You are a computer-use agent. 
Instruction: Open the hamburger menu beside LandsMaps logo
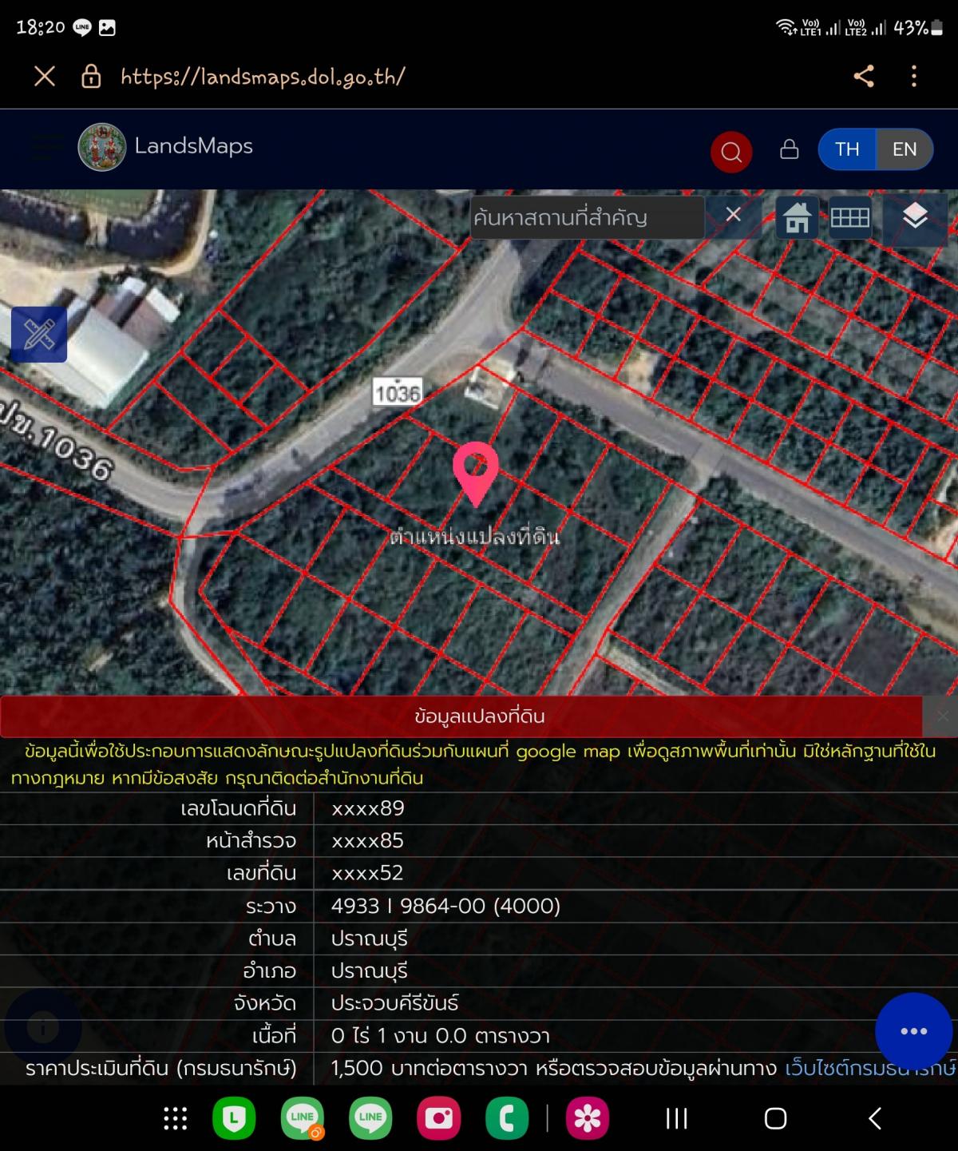tap(46, 147)
